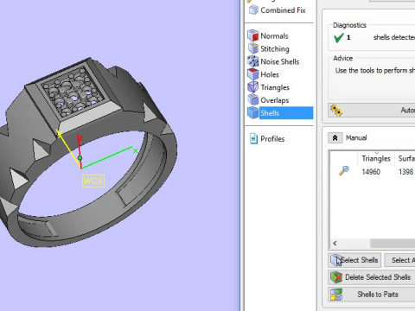Click the Combined Fix cube icon
Viewport: 415px width, 311px height.
[253, 10]
